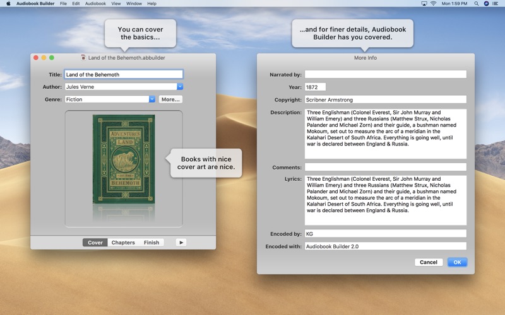
Task: Click inside the Description text area
Action: click(386, 134)
